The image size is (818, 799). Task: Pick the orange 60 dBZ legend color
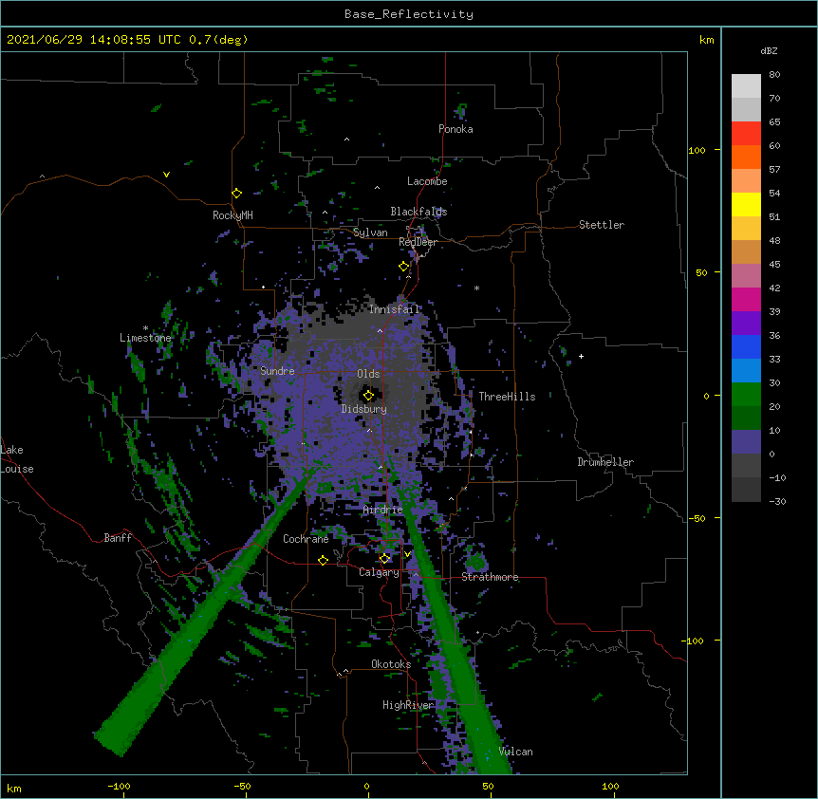(x=746, y=157)
